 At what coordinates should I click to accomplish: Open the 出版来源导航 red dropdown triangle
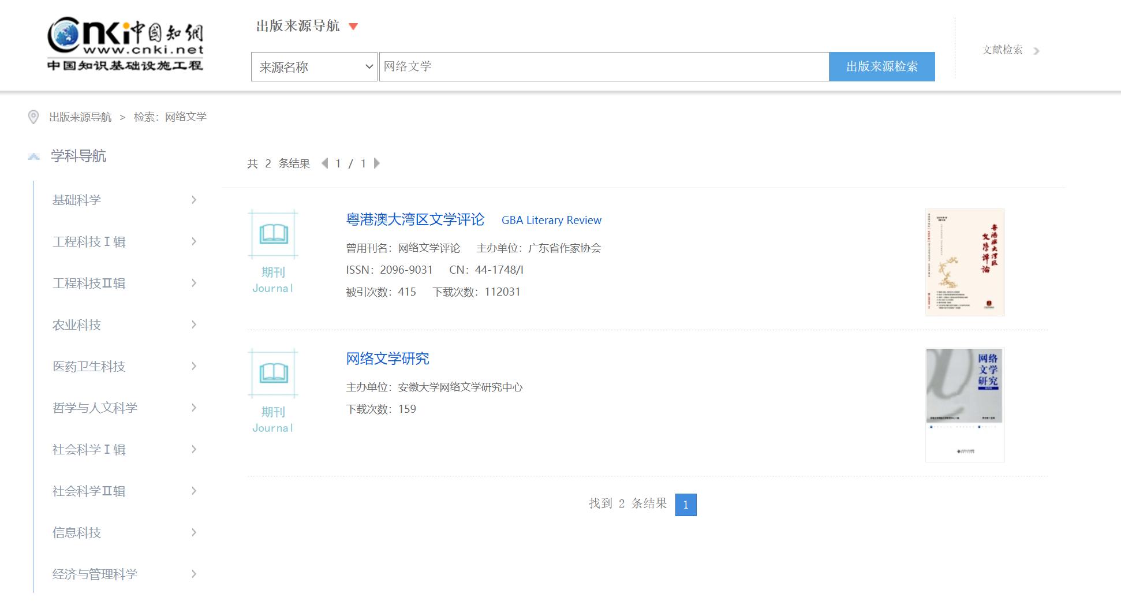pyautogui.click(x=354, y=27)
